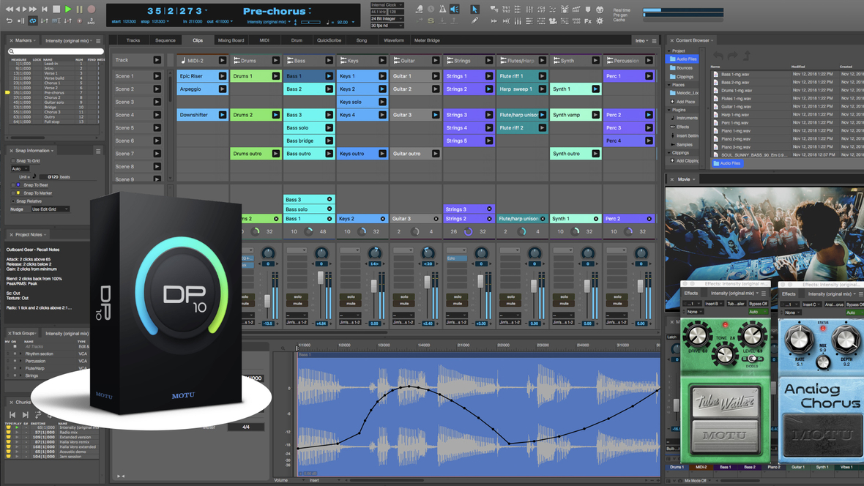Trigger the Synth vamp clip play button
Viewport: 864px width, 486px height.
pyautogui.click(x=596, y=115)
